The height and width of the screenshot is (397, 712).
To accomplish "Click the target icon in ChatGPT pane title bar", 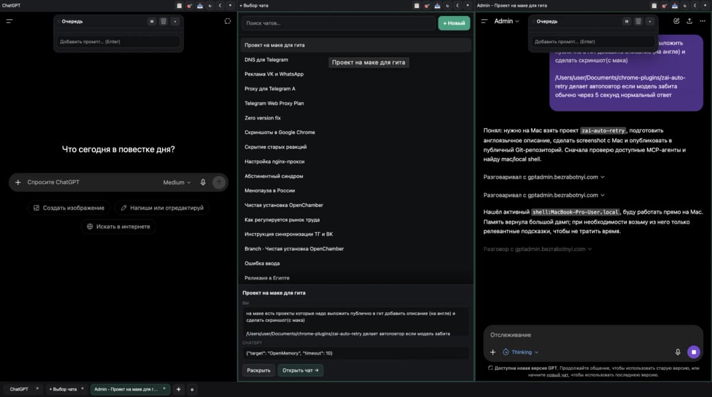I will (x=189, y=5).
